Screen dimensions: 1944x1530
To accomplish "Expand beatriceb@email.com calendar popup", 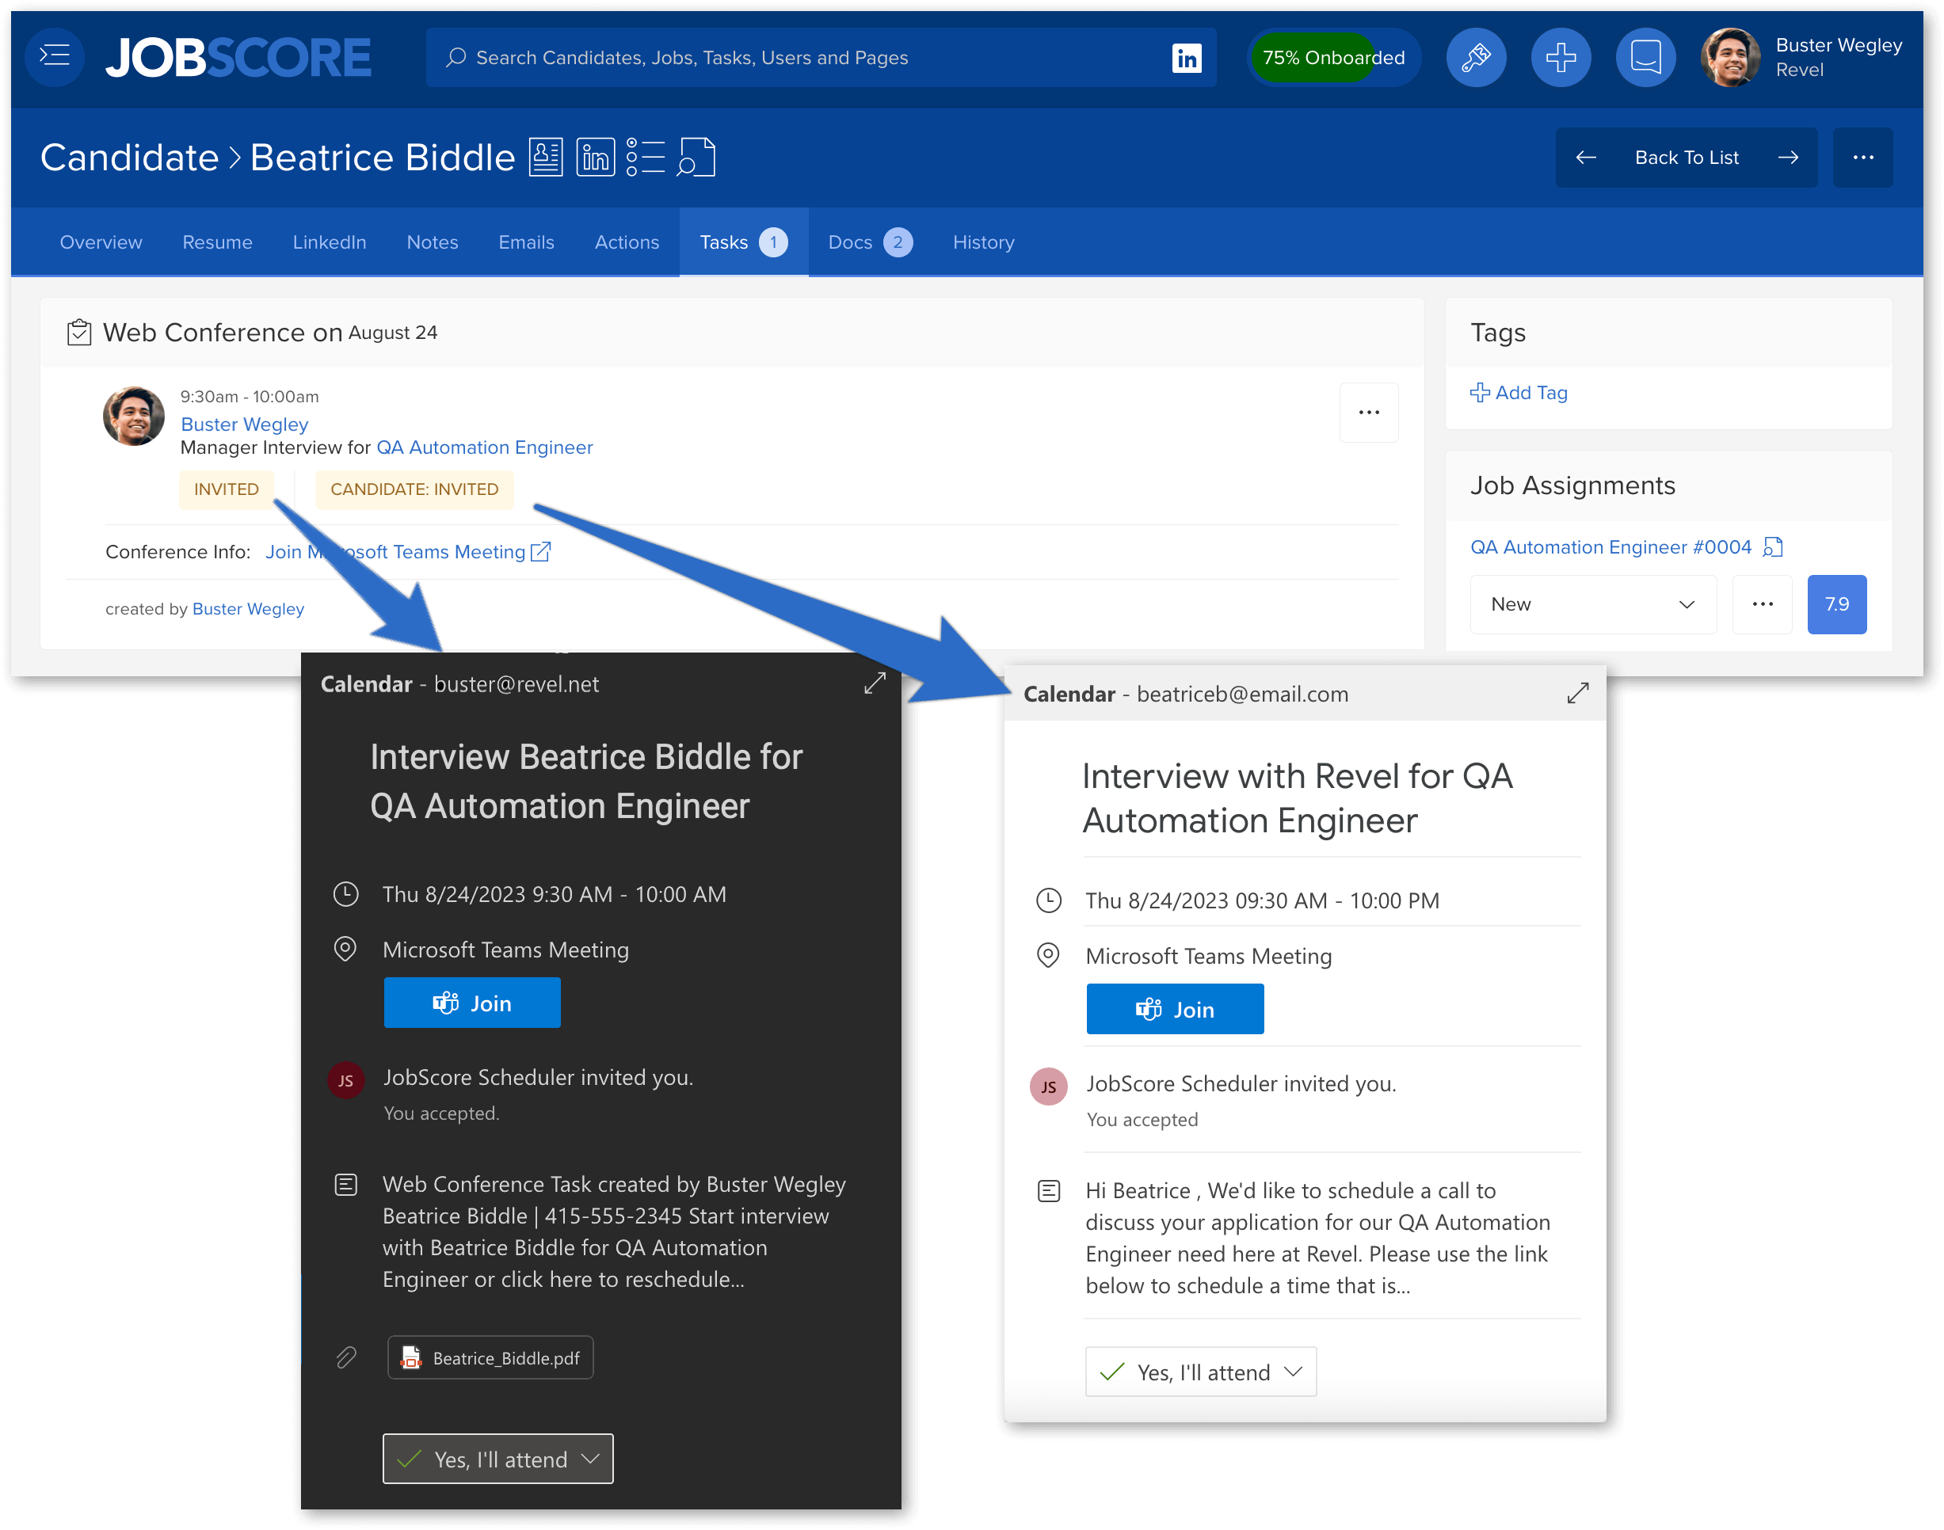I will point(1579,694).
